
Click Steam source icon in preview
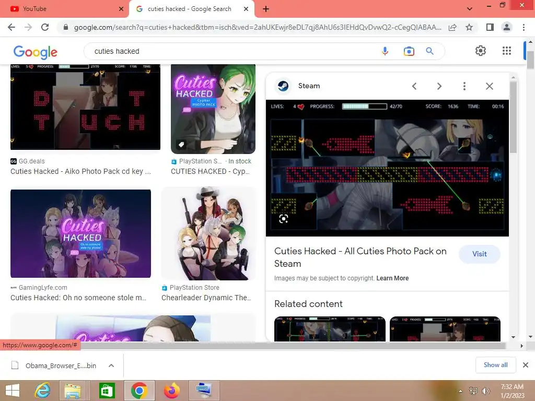pos(283,86)
